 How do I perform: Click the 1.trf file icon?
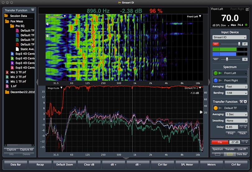(7, 86)
